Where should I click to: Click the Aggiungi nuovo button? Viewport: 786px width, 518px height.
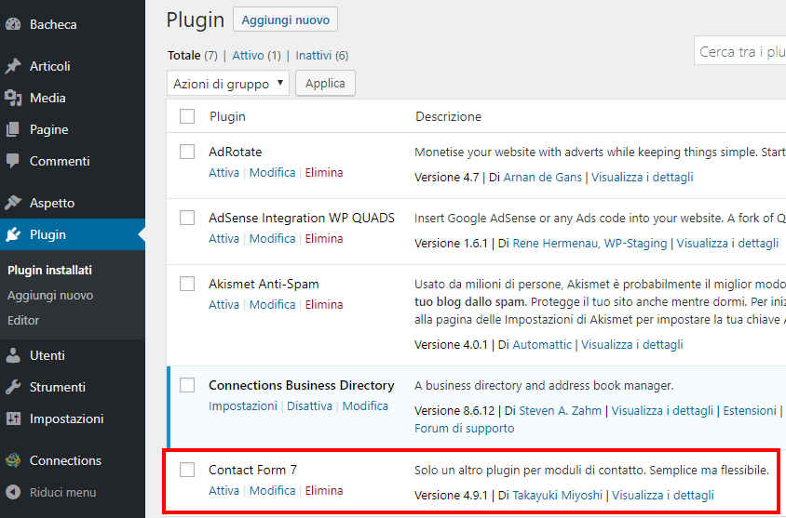[285, 20]
